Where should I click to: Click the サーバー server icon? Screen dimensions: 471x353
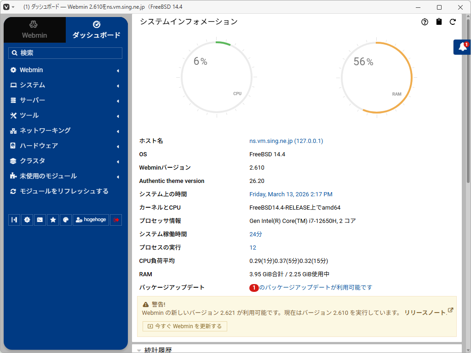(13, 100)
